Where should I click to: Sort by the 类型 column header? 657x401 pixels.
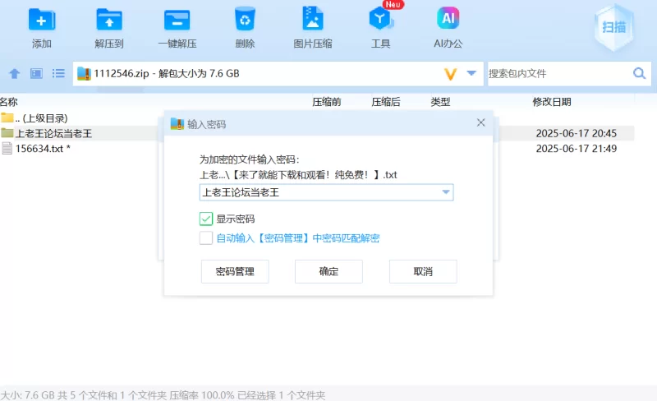[440, 102]
